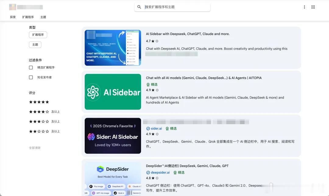The image size is (329, 196).
Task: Filter by five stars rating
Action: [x=39, y=102]
